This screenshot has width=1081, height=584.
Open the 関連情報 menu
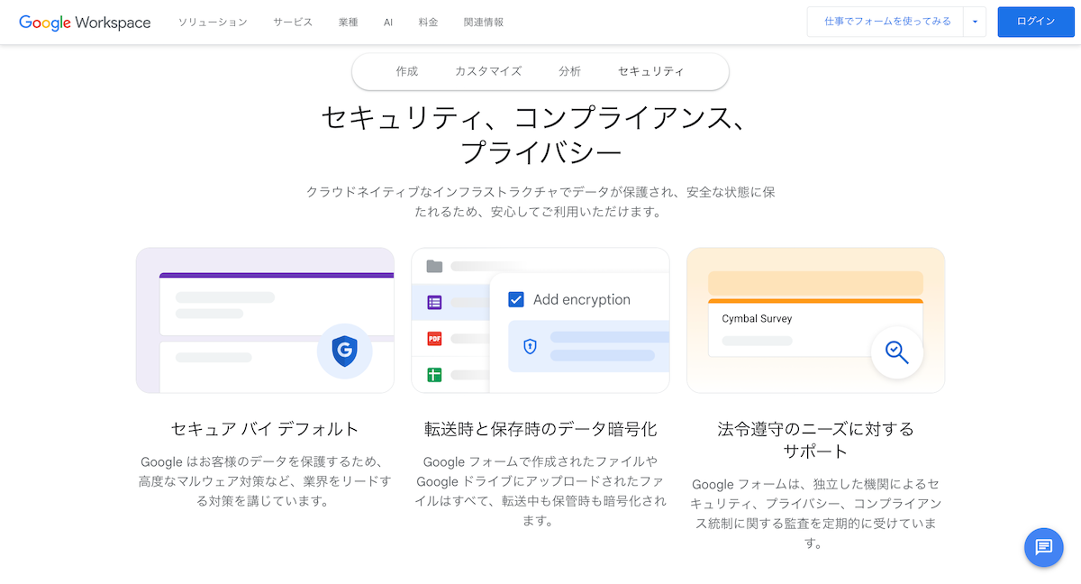(x=484, y=22)
